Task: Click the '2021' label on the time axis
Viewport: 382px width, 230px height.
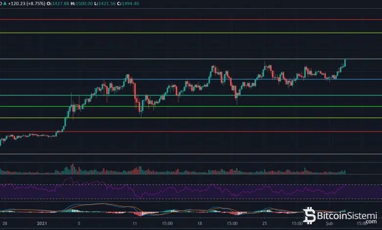Action: tap(42, 223)
